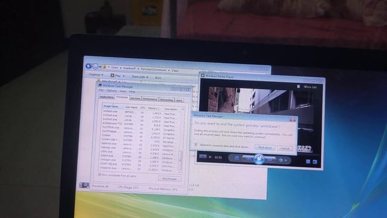Switch to the Performance tab

[x=150, y=99]
